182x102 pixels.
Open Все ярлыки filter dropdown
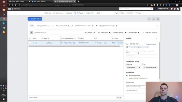(134, 33)
